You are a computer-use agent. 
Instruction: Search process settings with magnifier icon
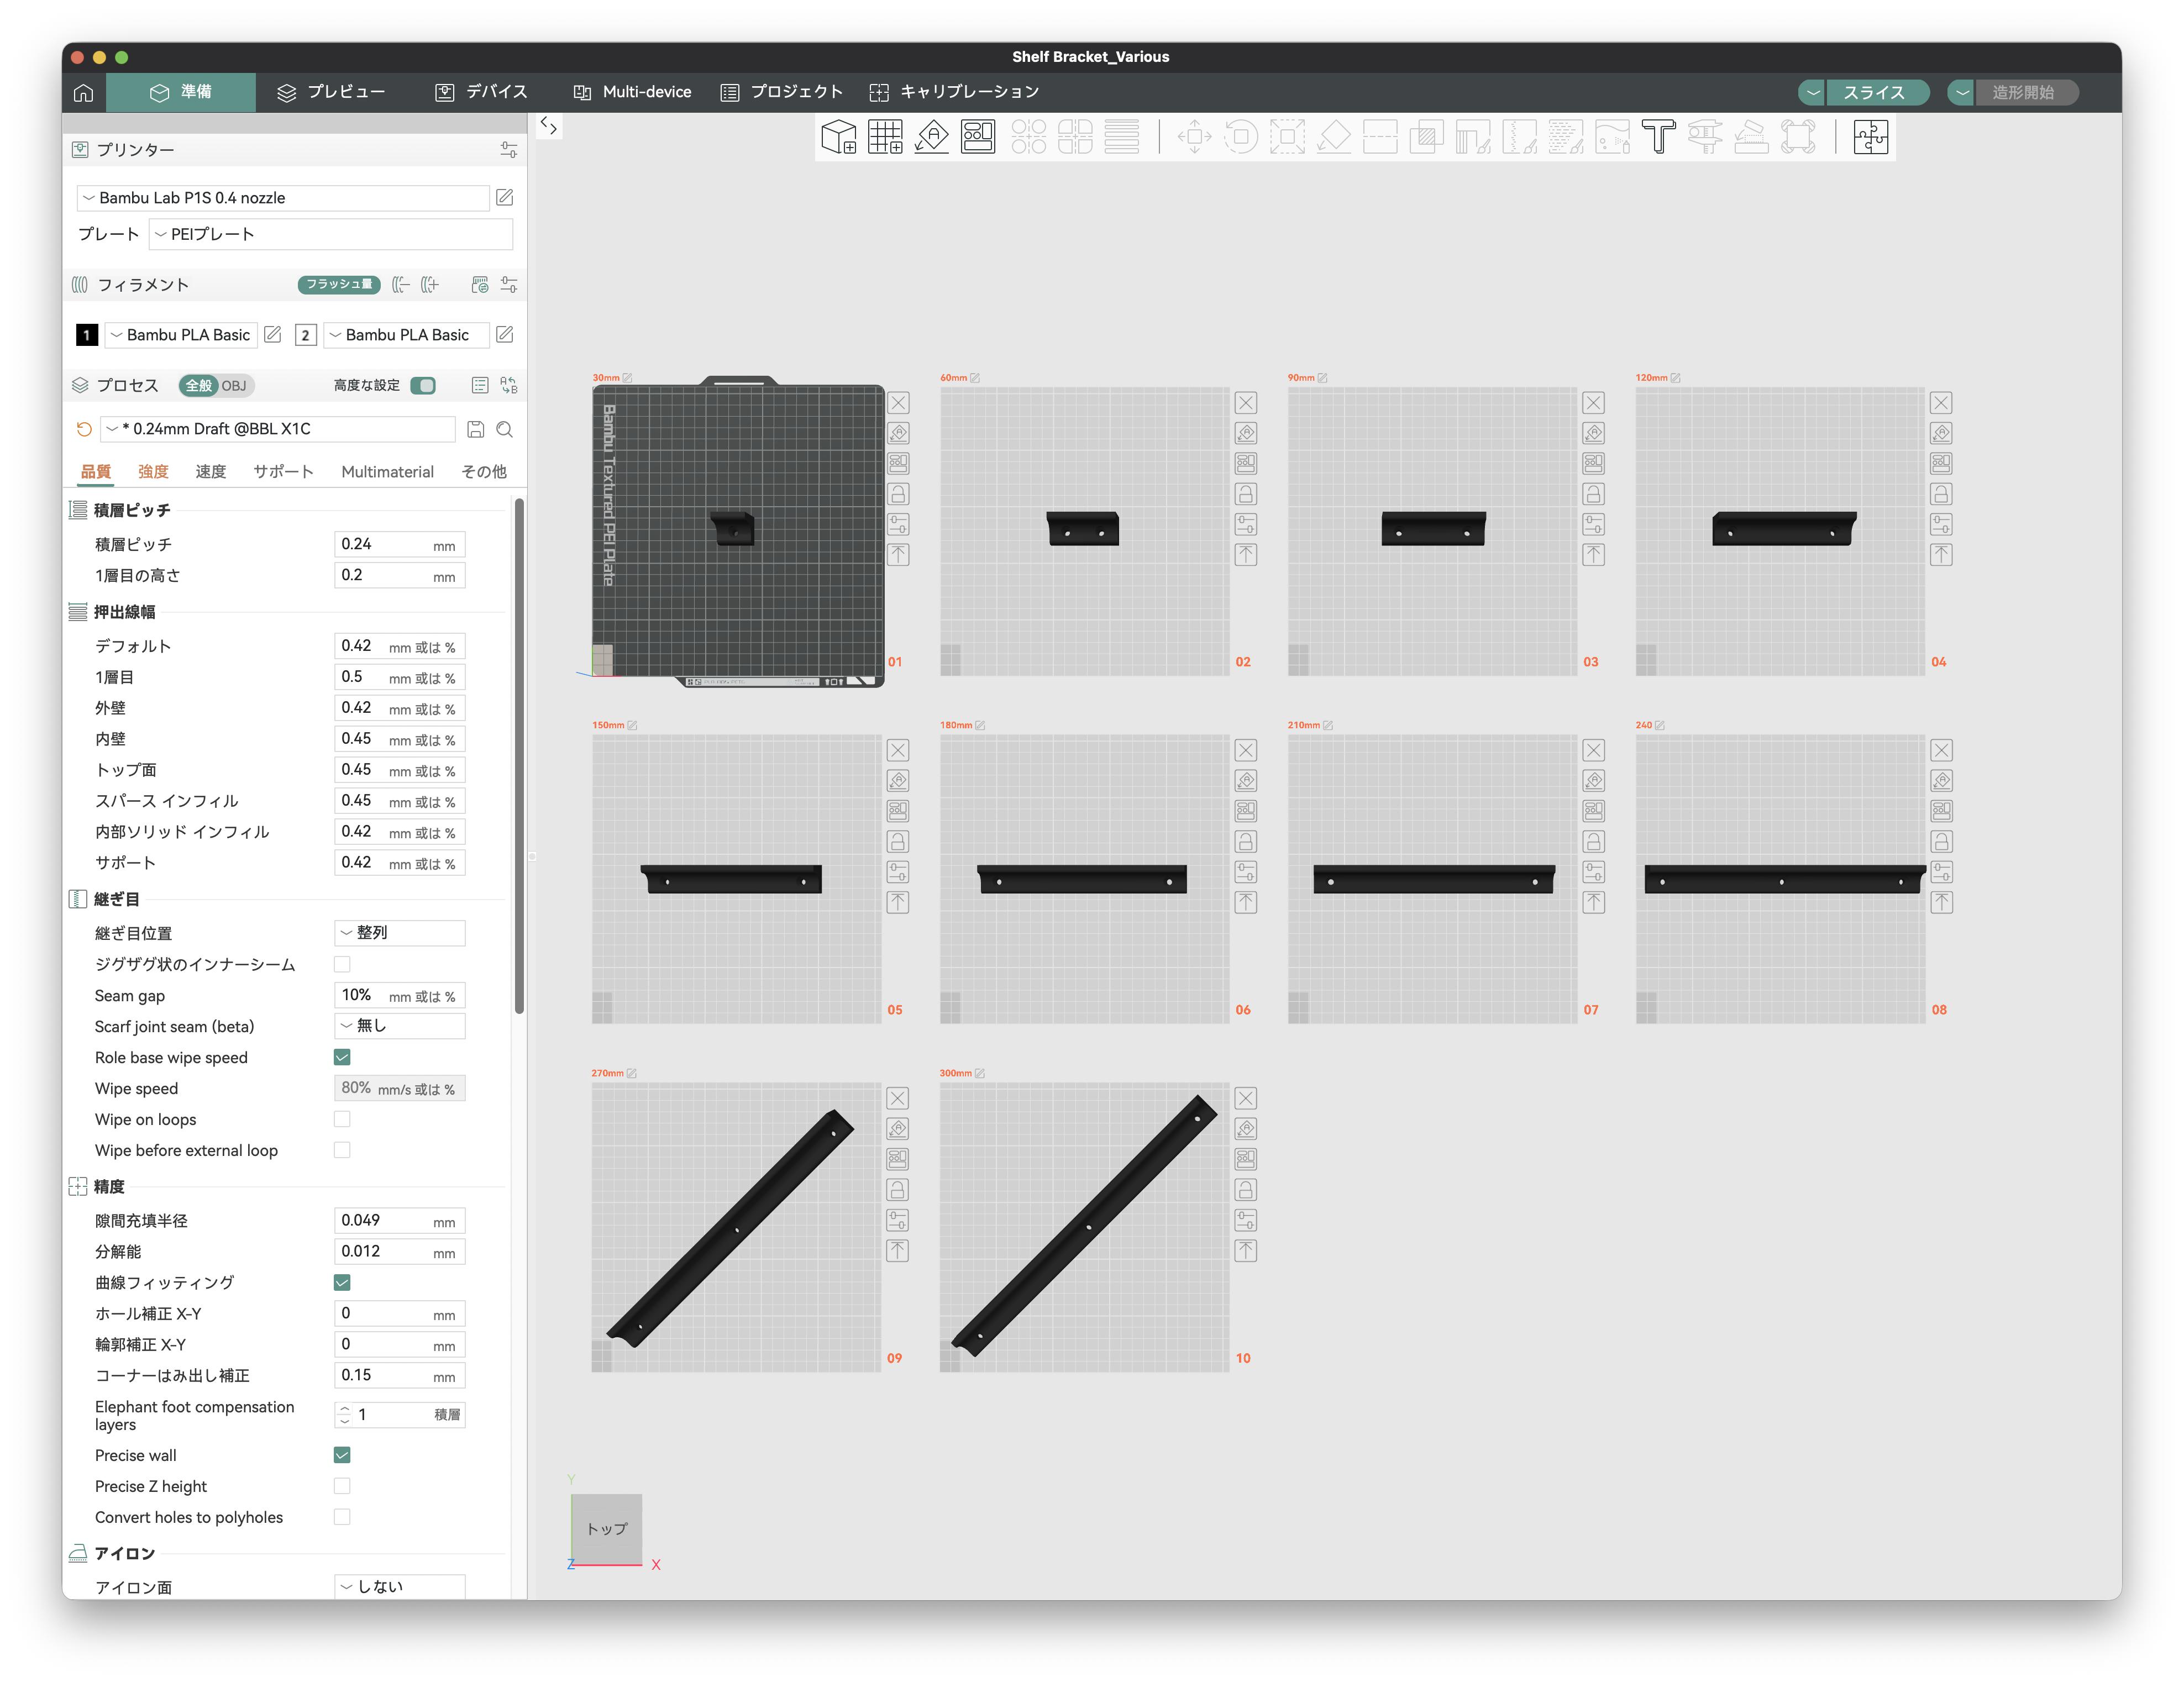click(x=505, y=429)
